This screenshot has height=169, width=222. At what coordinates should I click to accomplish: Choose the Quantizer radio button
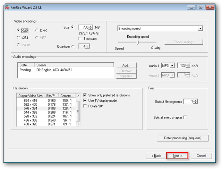pyautogui.click(x=73, y=46)
